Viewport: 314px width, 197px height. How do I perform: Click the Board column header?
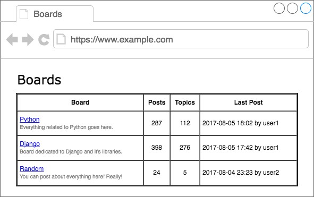tap(80, 102)
